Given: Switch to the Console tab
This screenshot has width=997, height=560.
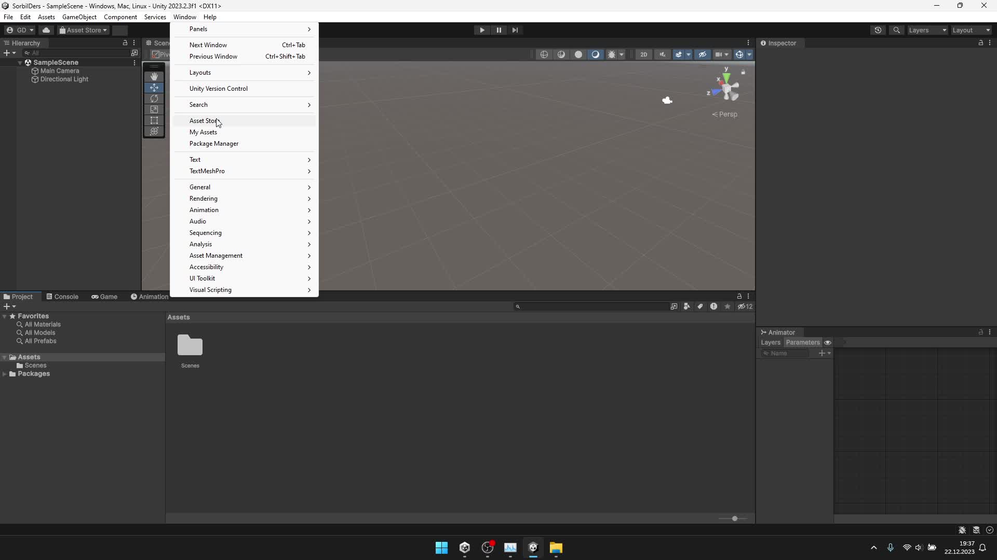Looking at the screenshot, I should pos(65,296).
